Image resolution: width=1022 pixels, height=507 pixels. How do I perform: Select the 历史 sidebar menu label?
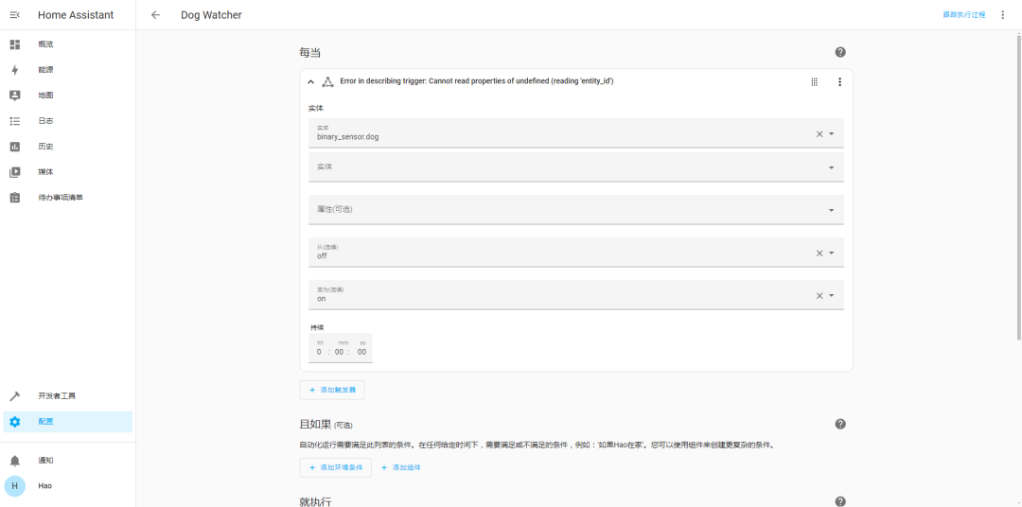coord(45,147)
